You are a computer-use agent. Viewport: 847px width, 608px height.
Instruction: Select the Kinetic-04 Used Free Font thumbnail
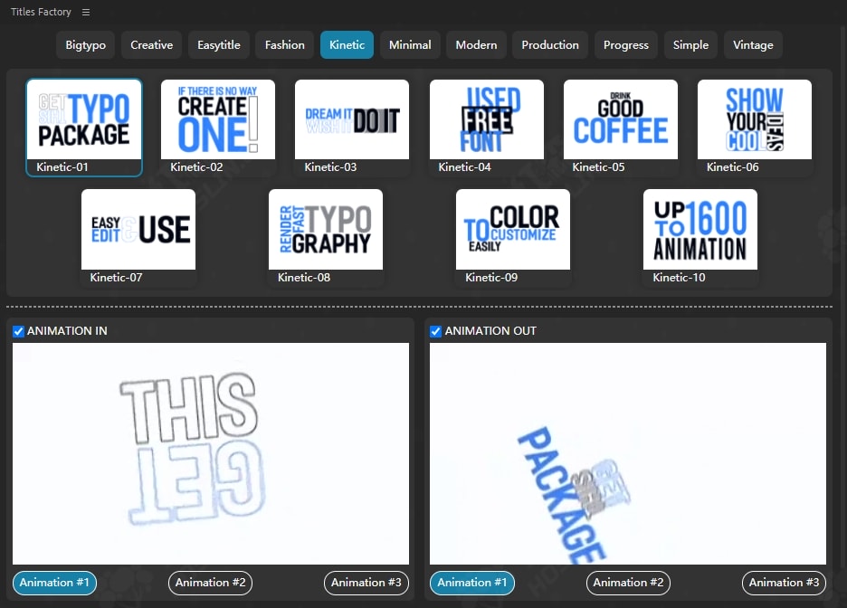(486, 119)
